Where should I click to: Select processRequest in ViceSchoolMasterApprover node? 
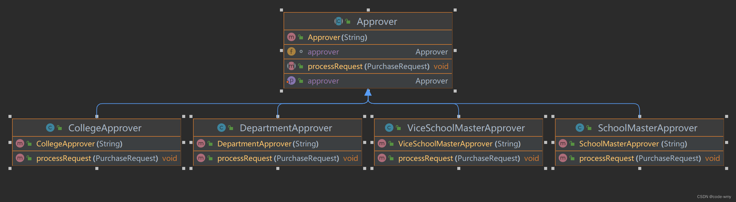[x=459, y=158]
